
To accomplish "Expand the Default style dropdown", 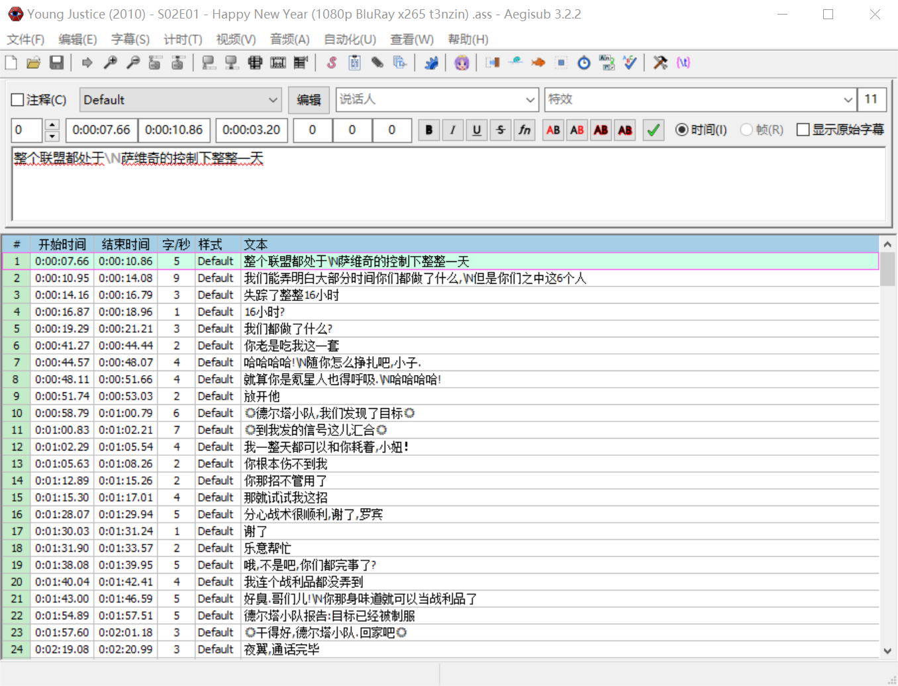I will pyautogui.click(x=273, y=100).
